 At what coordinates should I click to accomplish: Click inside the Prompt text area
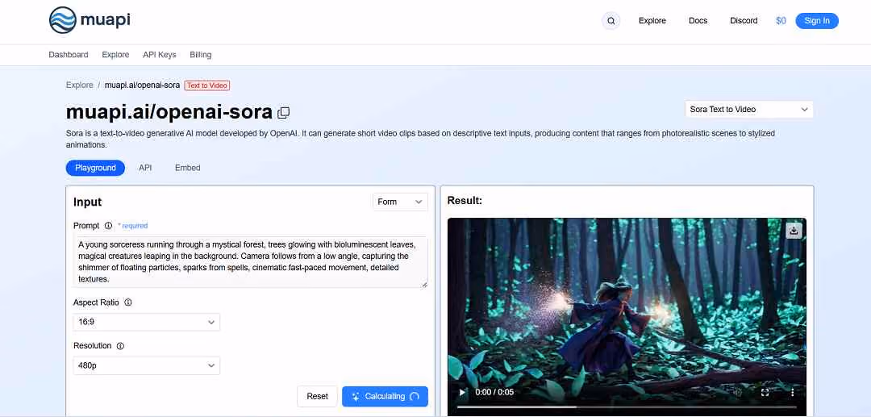[251, 261]
